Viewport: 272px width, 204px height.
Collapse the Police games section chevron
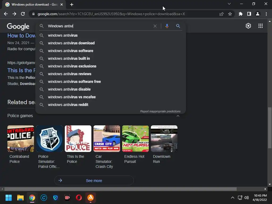click(x=178, y=116)
